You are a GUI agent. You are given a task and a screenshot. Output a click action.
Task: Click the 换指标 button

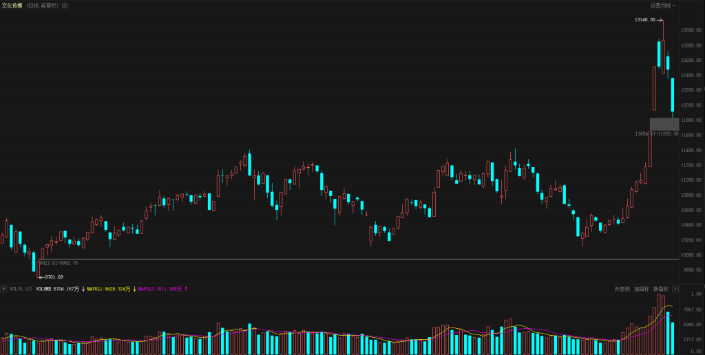tap(661, 289)
